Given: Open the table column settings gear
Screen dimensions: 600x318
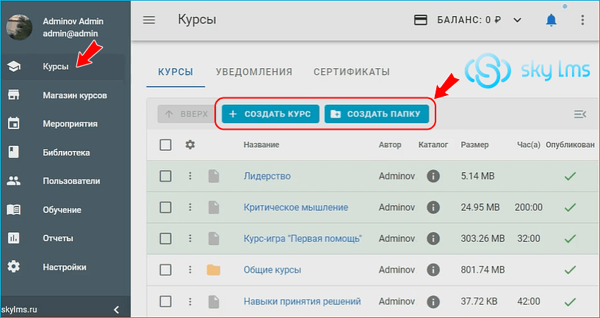Looking at the screenshot, I should coord(190,144).
